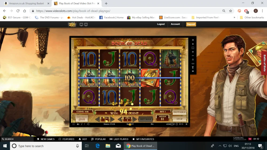Open Facebook | Home bookmark
Screen dimensions: 267x150
[x=111, y=17]
